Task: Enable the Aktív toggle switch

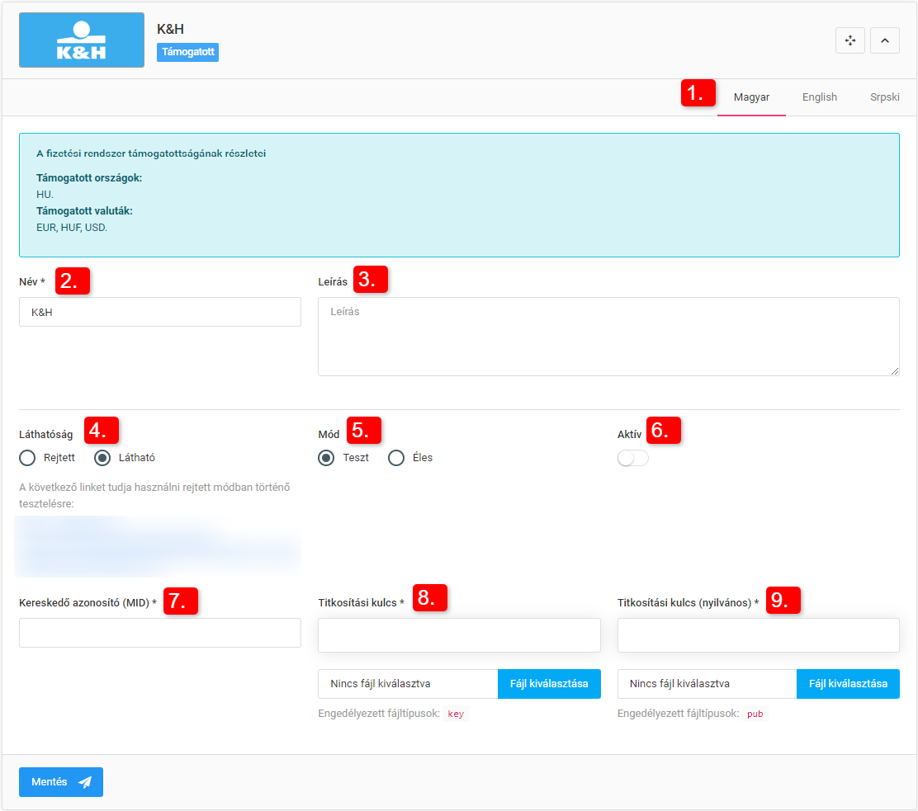Action: pyautogui.click(x=633, y=459)
